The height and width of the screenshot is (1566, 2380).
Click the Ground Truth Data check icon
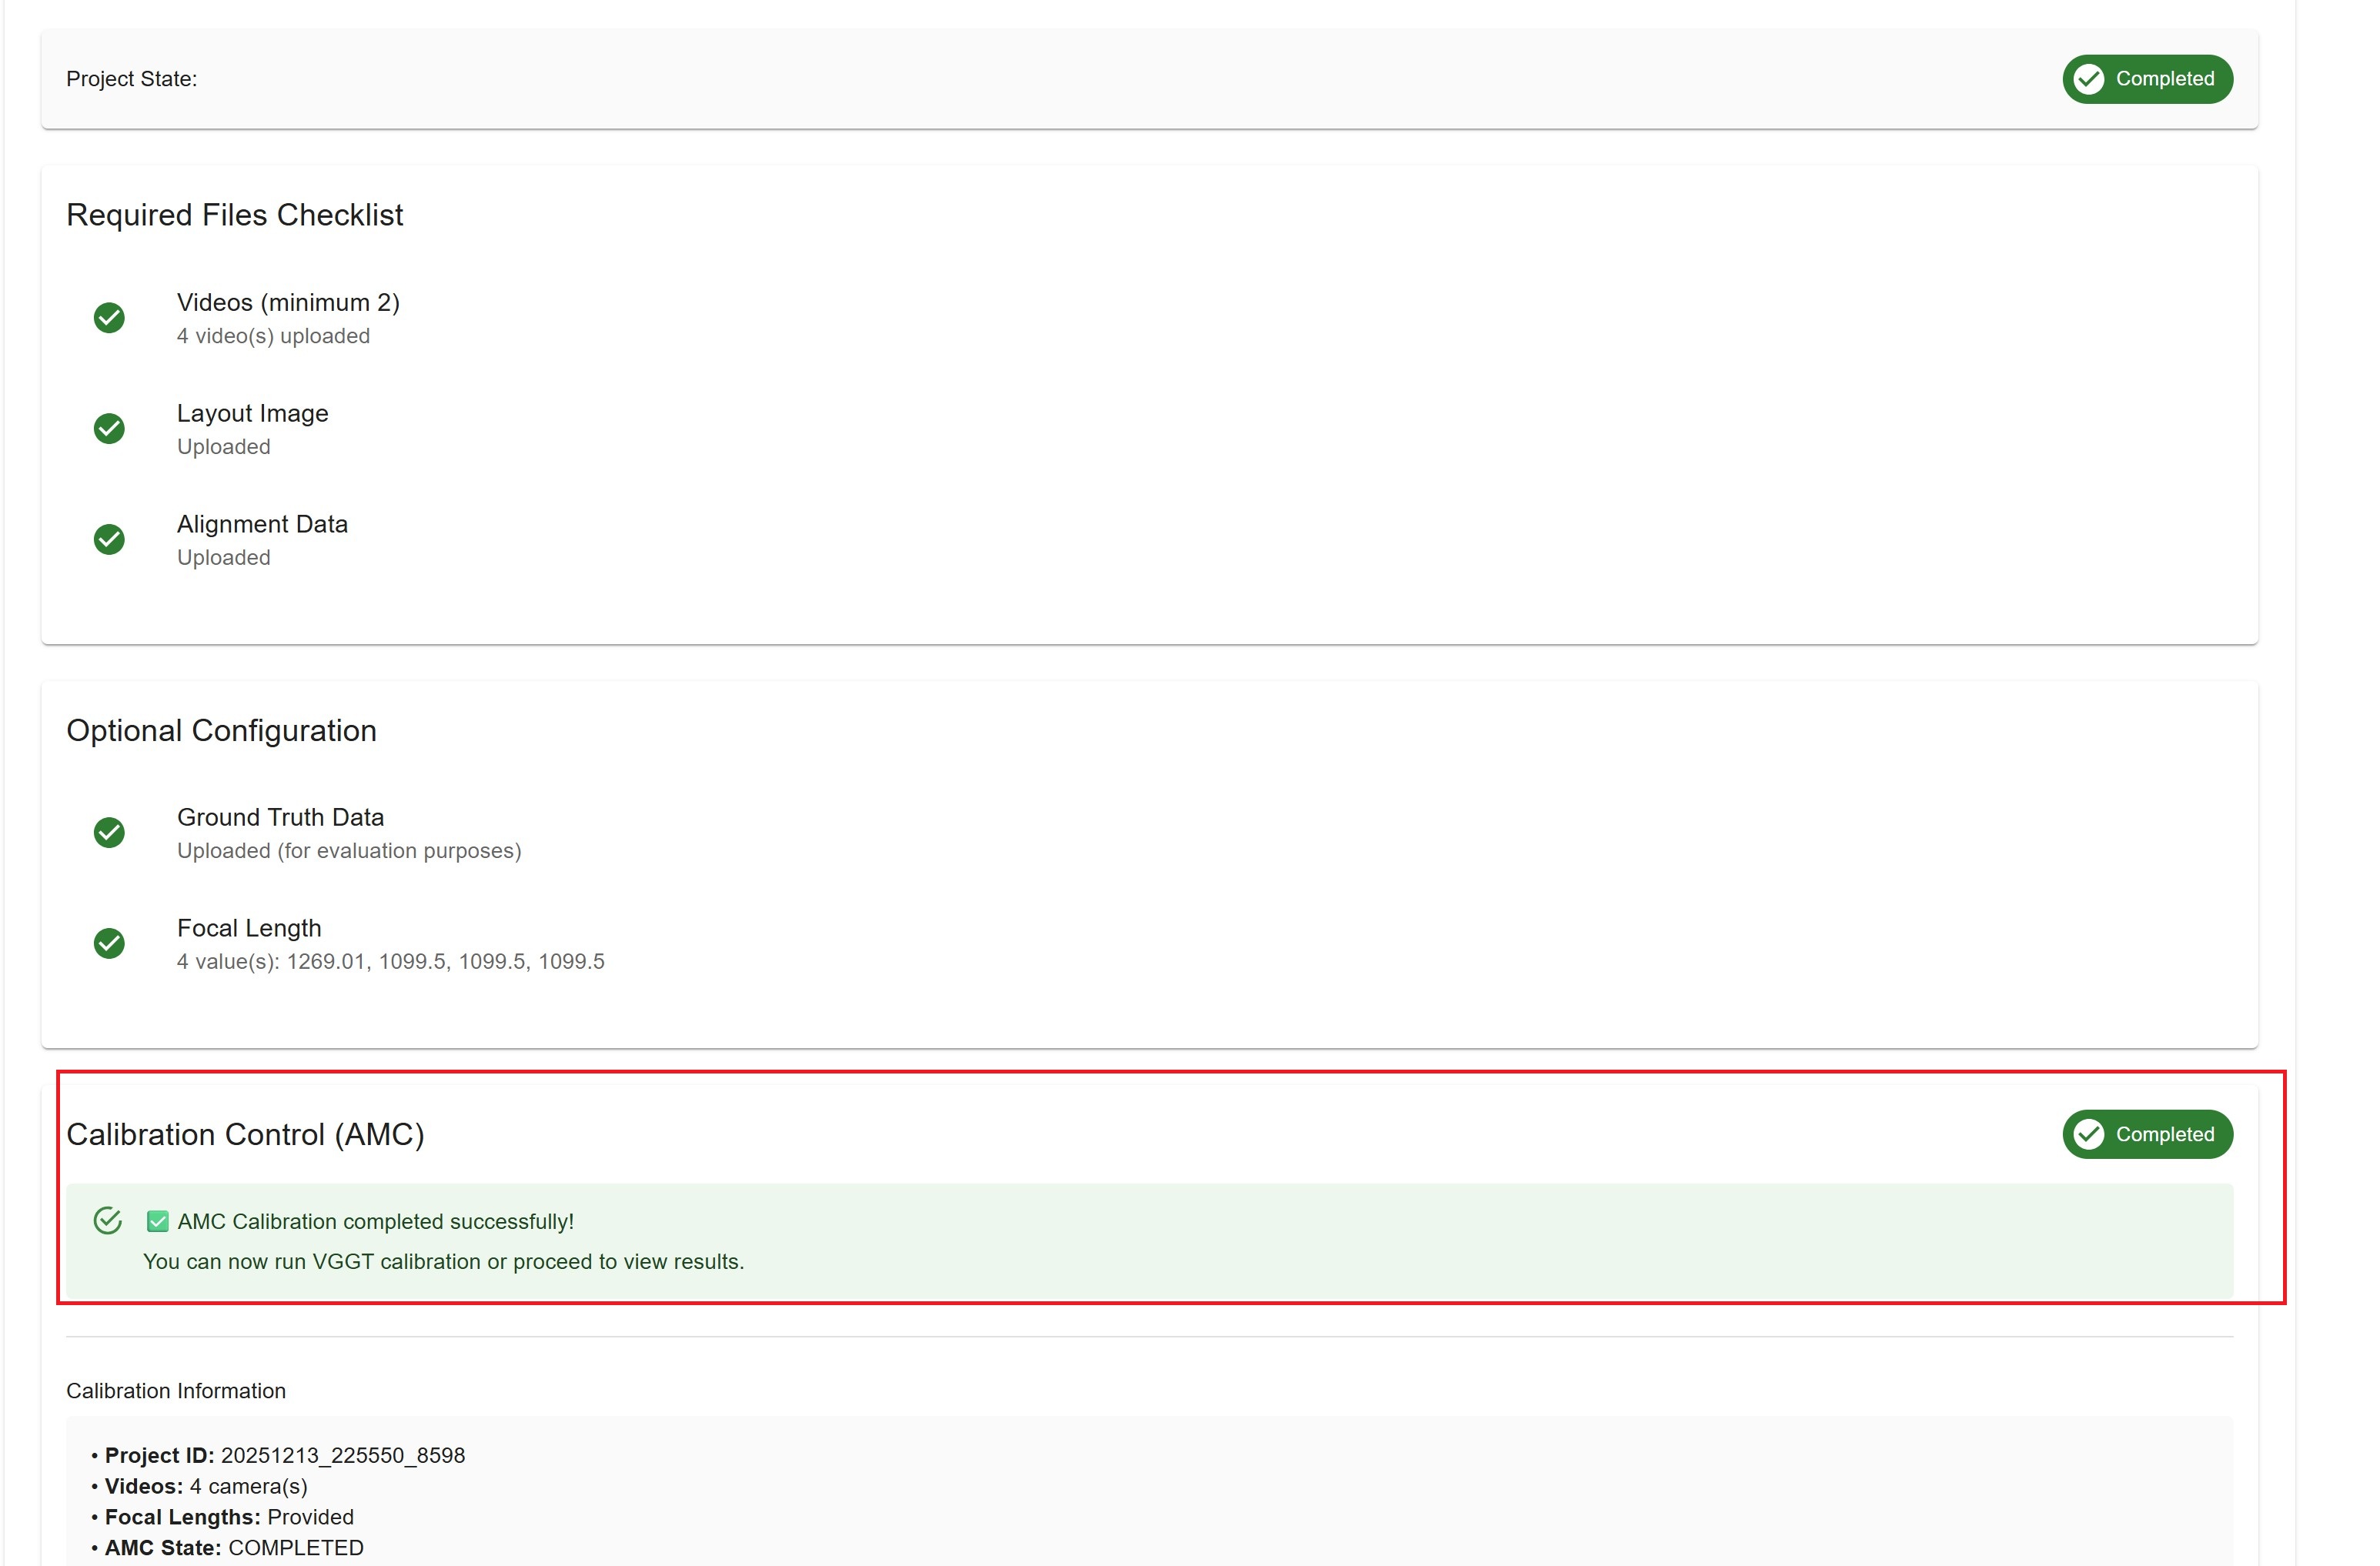click(109, 833)
